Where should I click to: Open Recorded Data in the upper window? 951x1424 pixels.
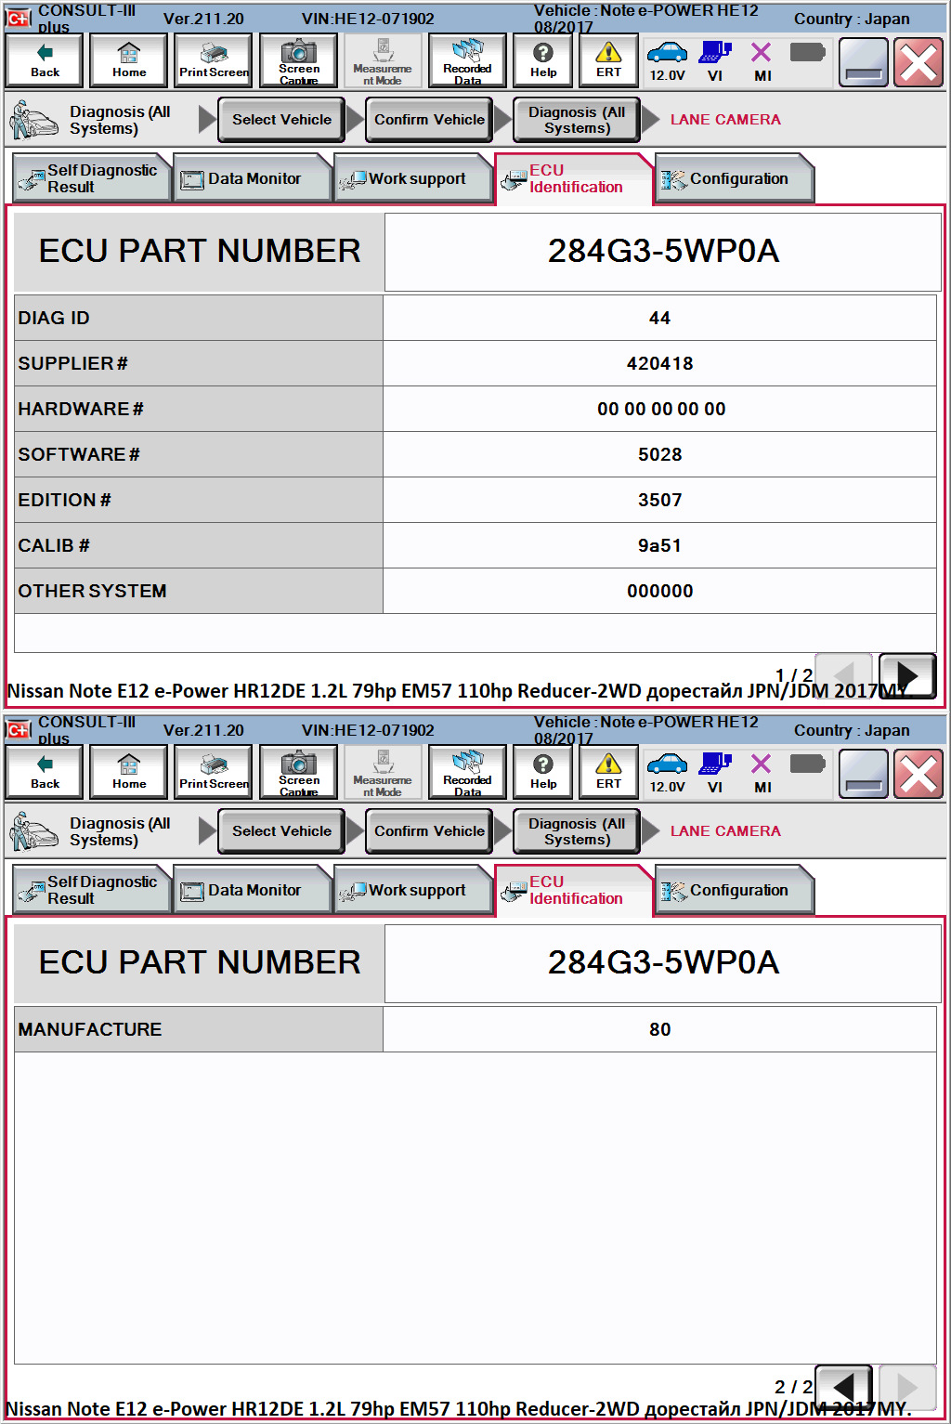coord(467,60)
